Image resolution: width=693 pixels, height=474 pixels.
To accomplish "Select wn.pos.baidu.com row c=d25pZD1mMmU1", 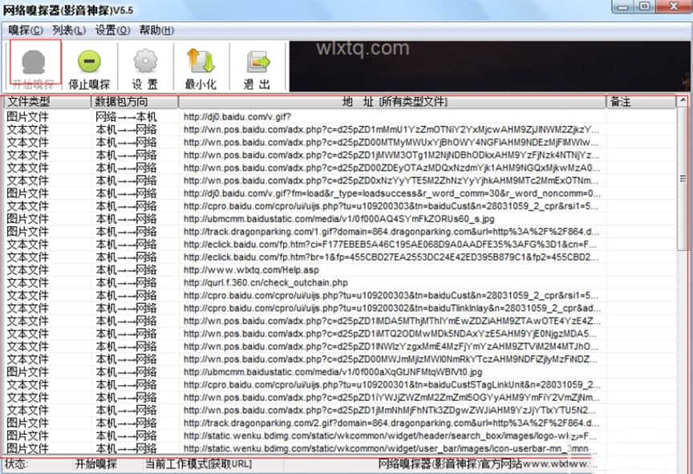I will tap(340, 129).
